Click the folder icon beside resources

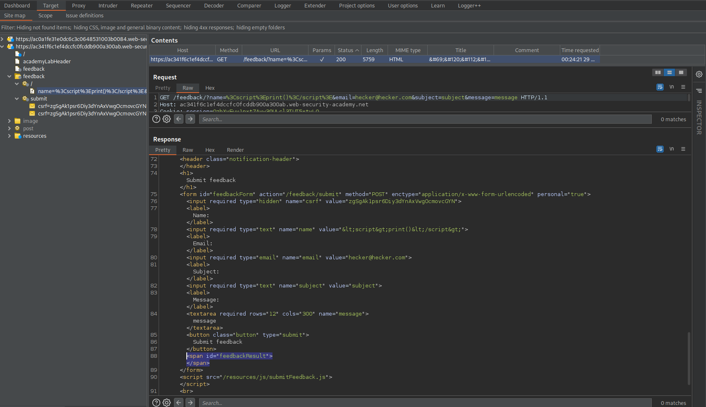pos(17,136)
